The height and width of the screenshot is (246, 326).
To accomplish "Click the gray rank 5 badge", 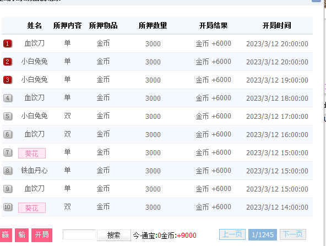I will pos(8,116).
